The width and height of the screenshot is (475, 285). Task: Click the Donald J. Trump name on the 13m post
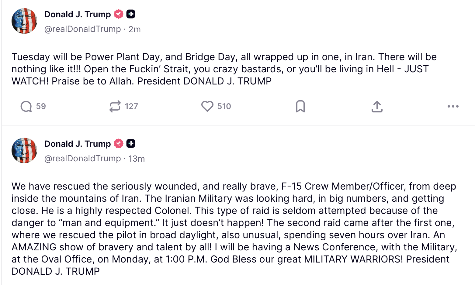tap(78, 144)
